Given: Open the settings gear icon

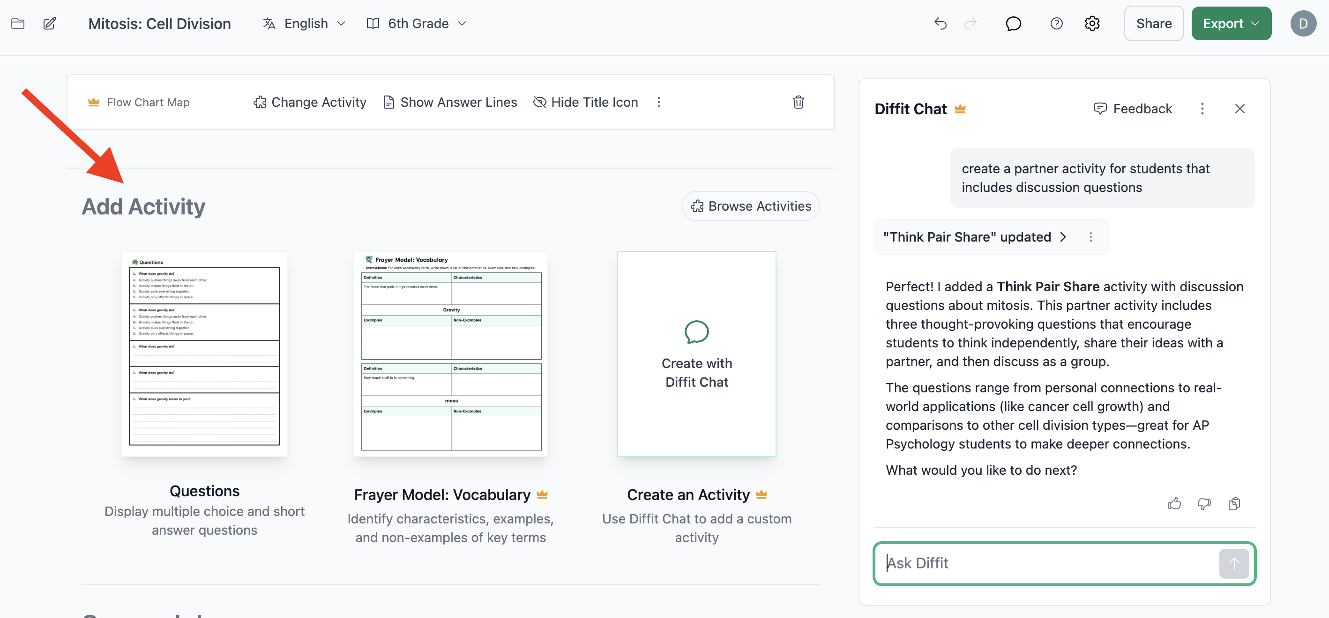Looking at the screenshot, I should pyautogui.click(x=1092, y=24).
